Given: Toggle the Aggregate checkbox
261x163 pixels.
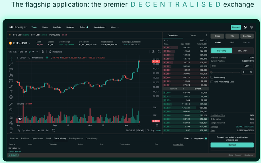Looking at the screenshot, I should point(206,138).
